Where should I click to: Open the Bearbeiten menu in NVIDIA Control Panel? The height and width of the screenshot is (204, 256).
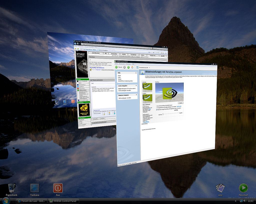tap(122, 64)
